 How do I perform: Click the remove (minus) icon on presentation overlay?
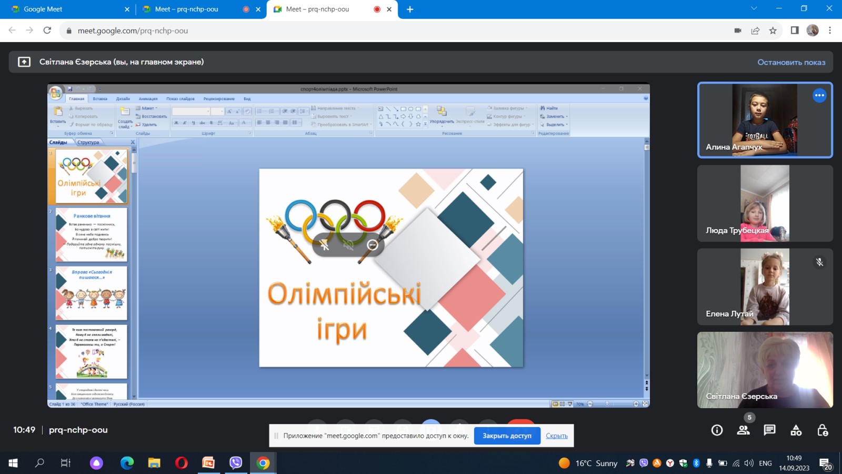372,245
